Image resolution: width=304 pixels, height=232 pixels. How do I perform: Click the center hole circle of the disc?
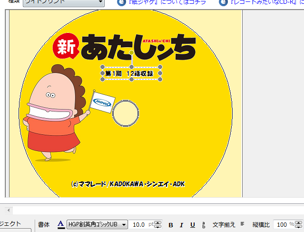tap(126, 113)
